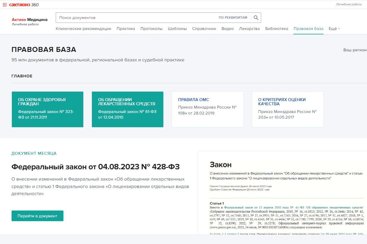The width and height of the screenshot is (367, 244).
Task: Select the По реквизитам search option
Action: coord(233,18)
